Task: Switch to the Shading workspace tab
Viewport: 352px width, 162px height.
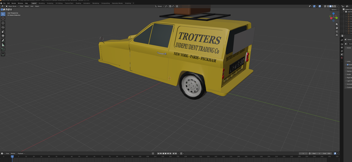Action: pyautogui.click(x=78, y=4)
